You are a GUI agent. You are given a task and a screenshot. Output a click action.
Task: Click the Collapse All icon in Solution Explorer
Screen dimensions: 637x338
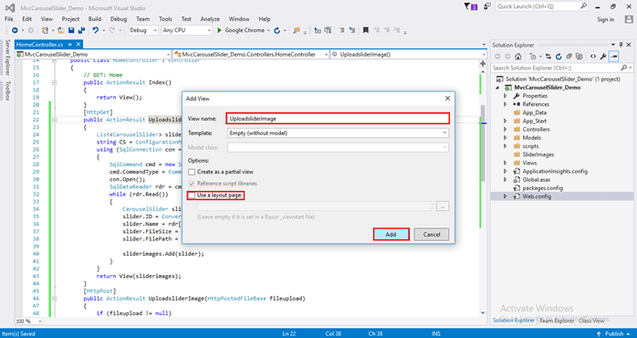pyautogui.click(x=569, y=57)
